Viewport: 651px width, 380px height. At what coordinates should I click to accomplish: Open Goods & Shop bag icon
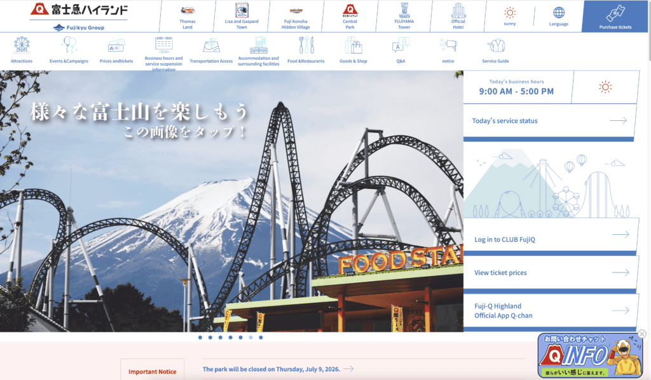[353, 45]
